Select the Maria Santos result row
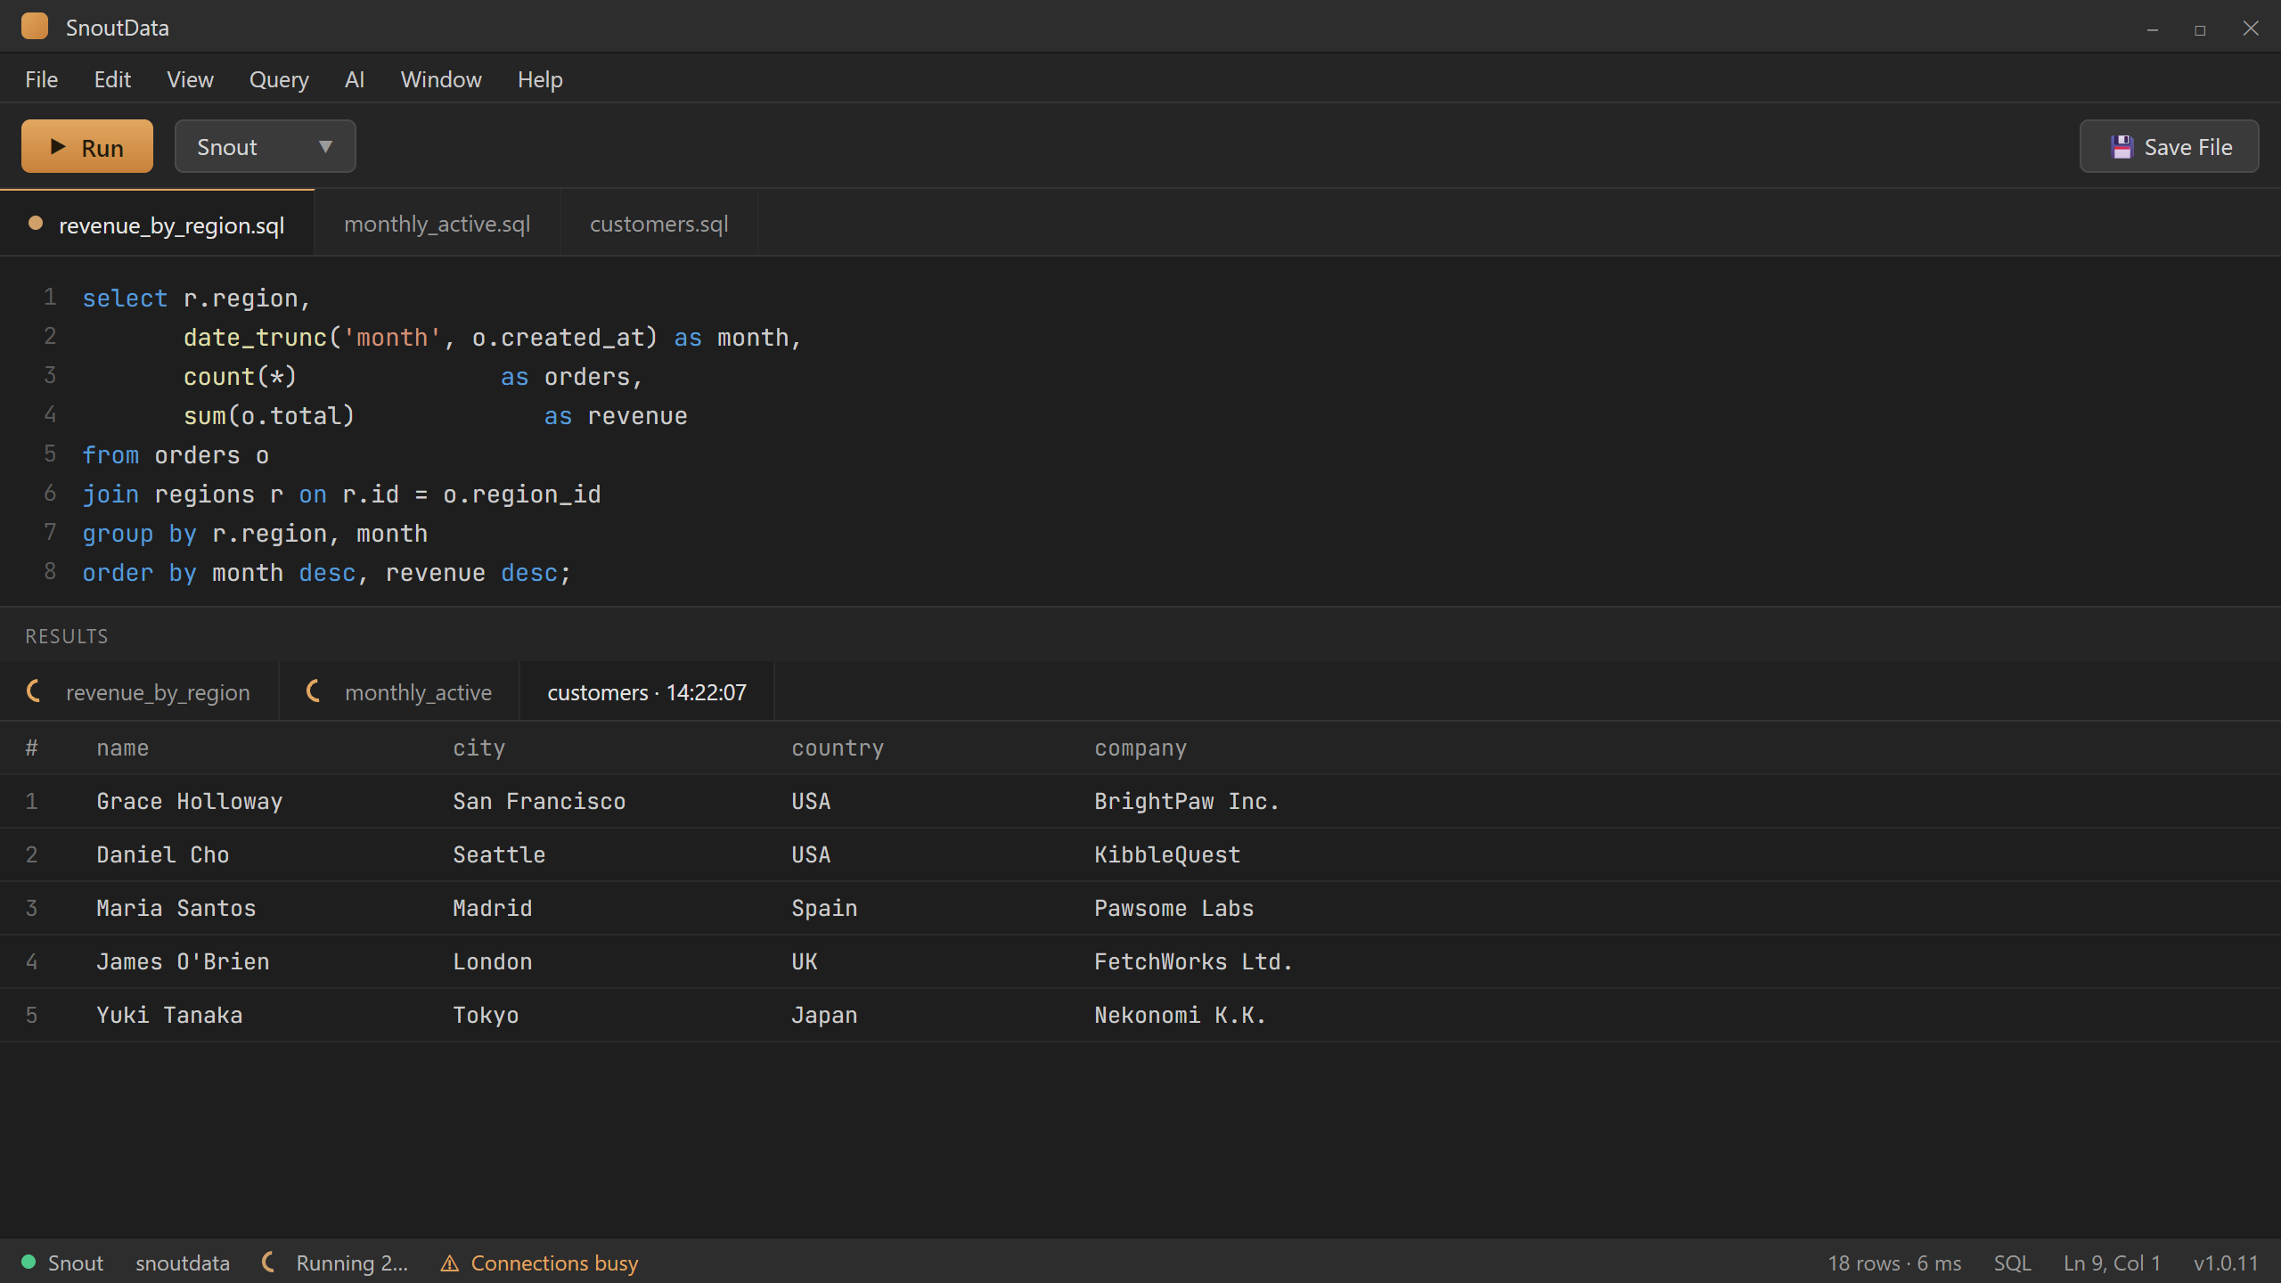Screen dimensions: 2281x1283 click(1140, 908)
